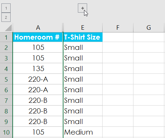Expand the grouped columns with plus button

(x=82, y=8)
